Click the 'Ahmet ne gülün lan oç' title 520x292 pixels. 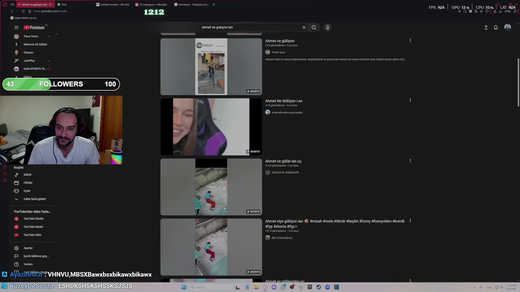[283, 161]
